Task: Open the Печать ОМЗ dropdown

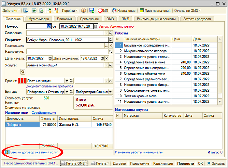Action: click(74, 163)
